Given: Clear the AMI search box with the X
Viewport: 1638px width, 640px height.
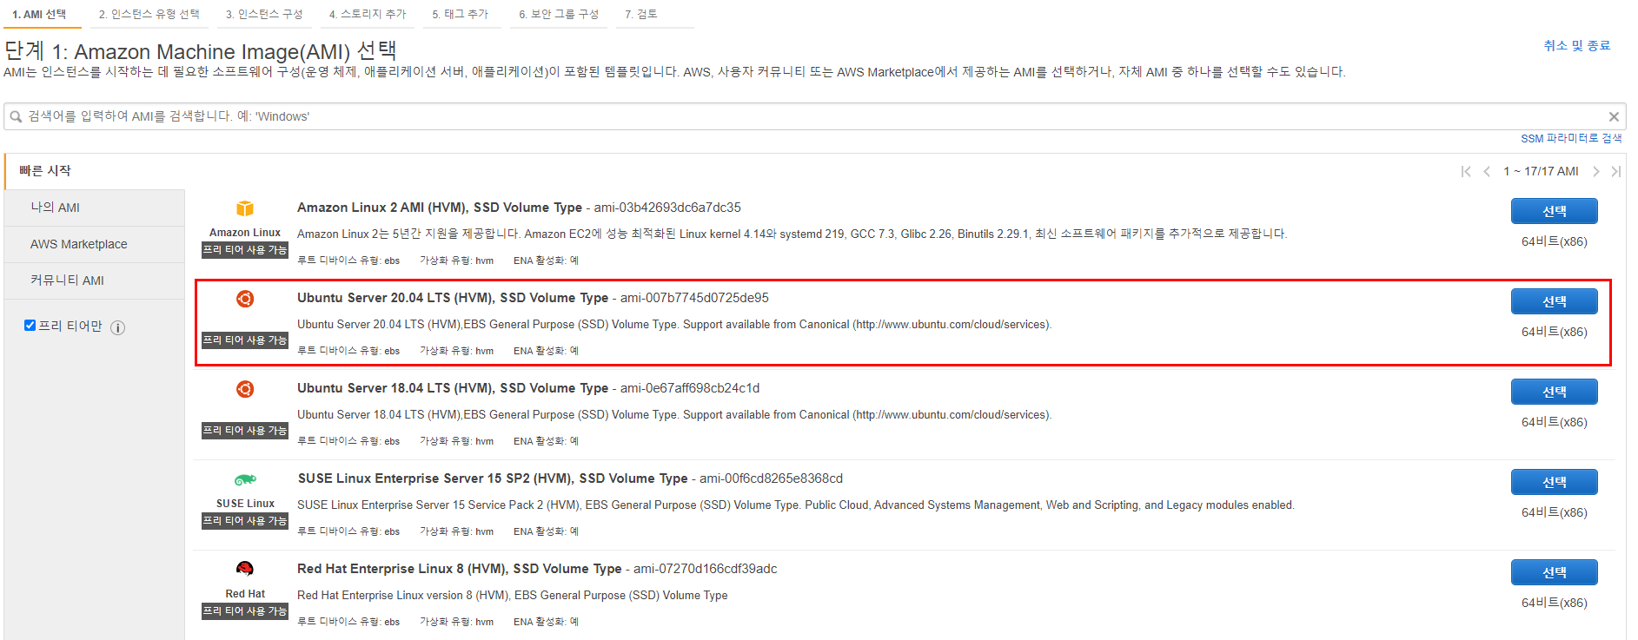Looking at the screenshot, I should [x=1614, y=116].
